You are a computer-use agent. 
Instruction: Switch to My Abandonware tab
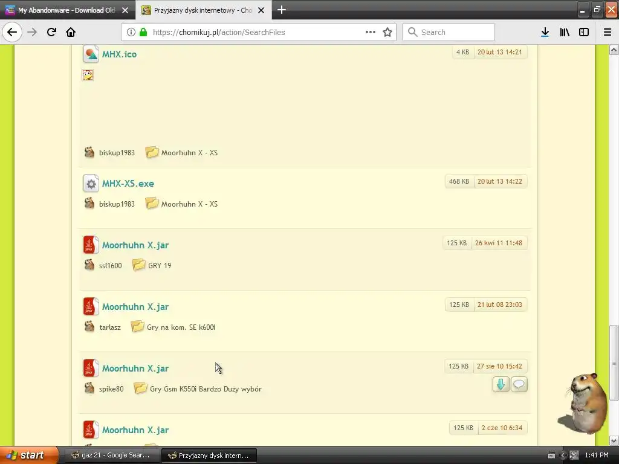point(68,10)
